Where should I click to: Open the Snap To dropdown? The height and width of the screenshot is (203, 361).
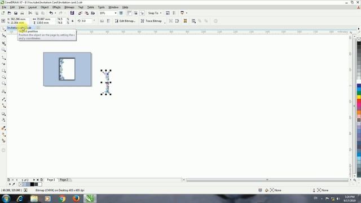[x=155, y=13]
